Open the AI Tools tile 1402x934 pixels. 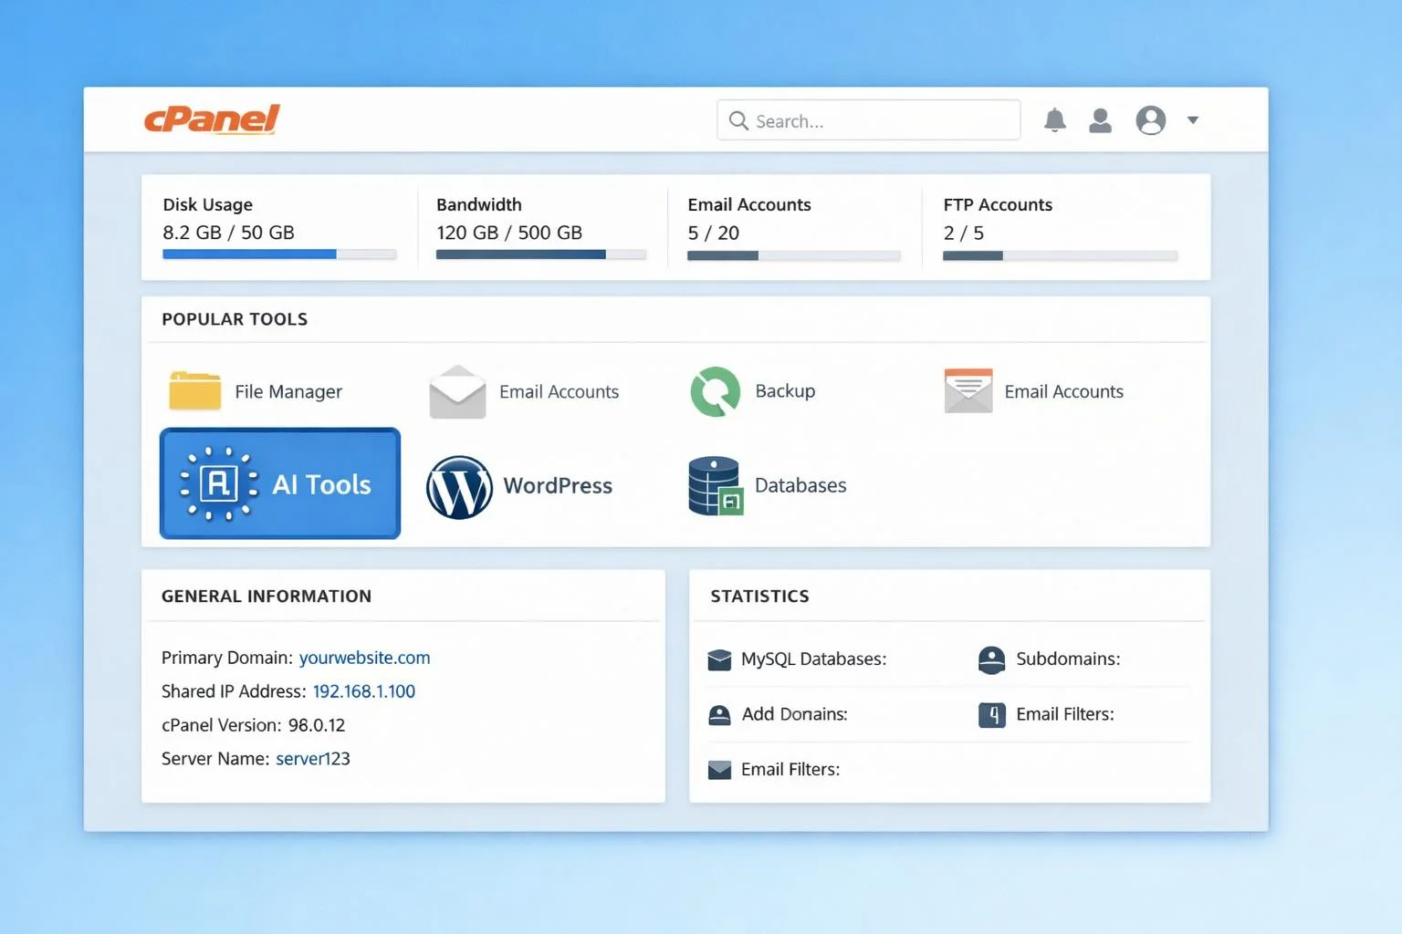click(x=280, y=483)
